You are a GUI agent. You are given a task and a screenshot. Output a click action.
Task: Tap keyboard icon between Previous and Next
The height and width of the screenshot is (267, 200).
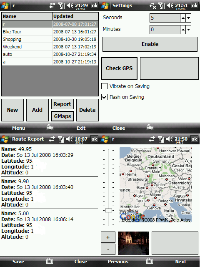pyautogui.click(x=150, y=261)
